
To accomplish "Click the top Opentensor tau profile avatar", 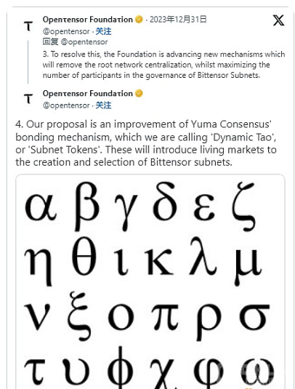I will pyautogui.click(x=28, y=25).
